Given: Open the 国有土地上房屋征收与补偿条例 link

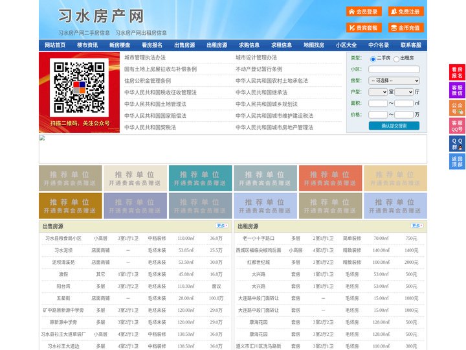Looking at the screenshot, I should (x=161, y=69).
